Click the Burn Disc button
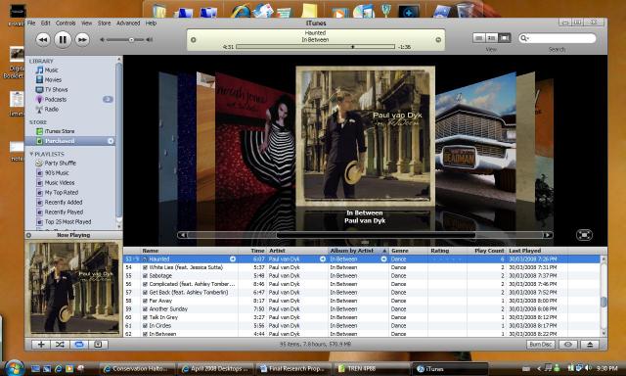Viewport: 626px width, 376px height. 541,344
